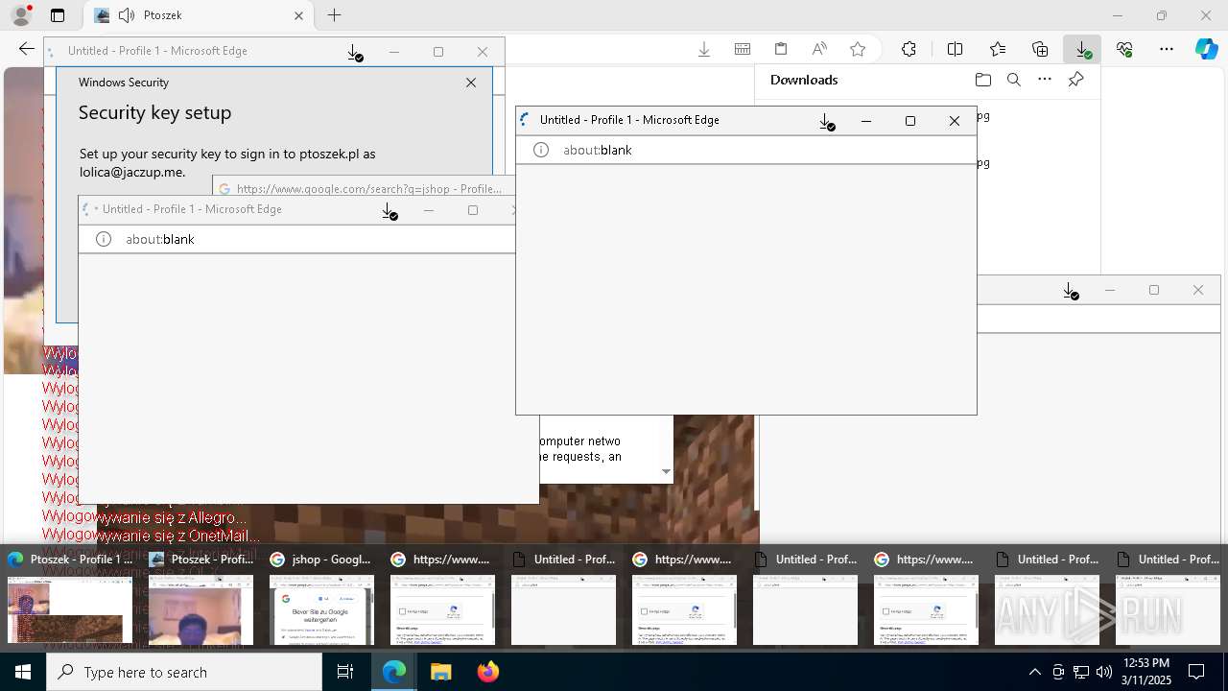1228x691 pixels.
Task: Click downloads icon in window behind Security dialog
Action: tap(355, 53)
